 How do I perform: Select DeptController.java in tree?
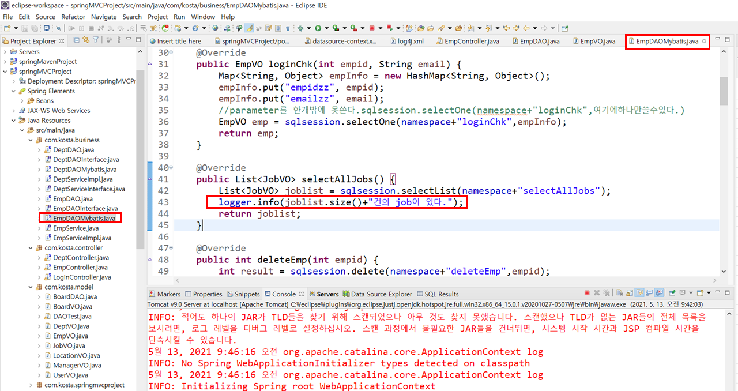click(x=81, y=258)
